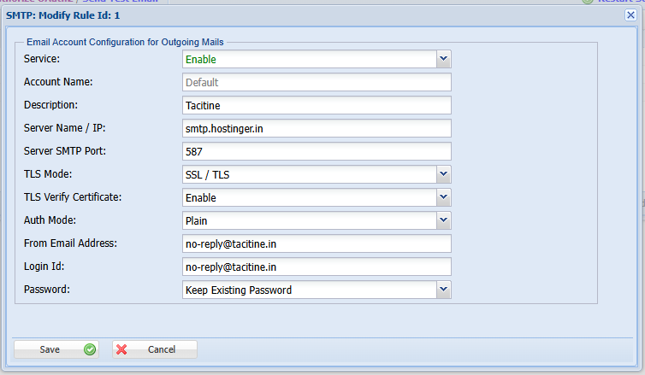645x375 pixels.
Task: Click the Auth Mode box showing Plain
Action: (309, 221)
